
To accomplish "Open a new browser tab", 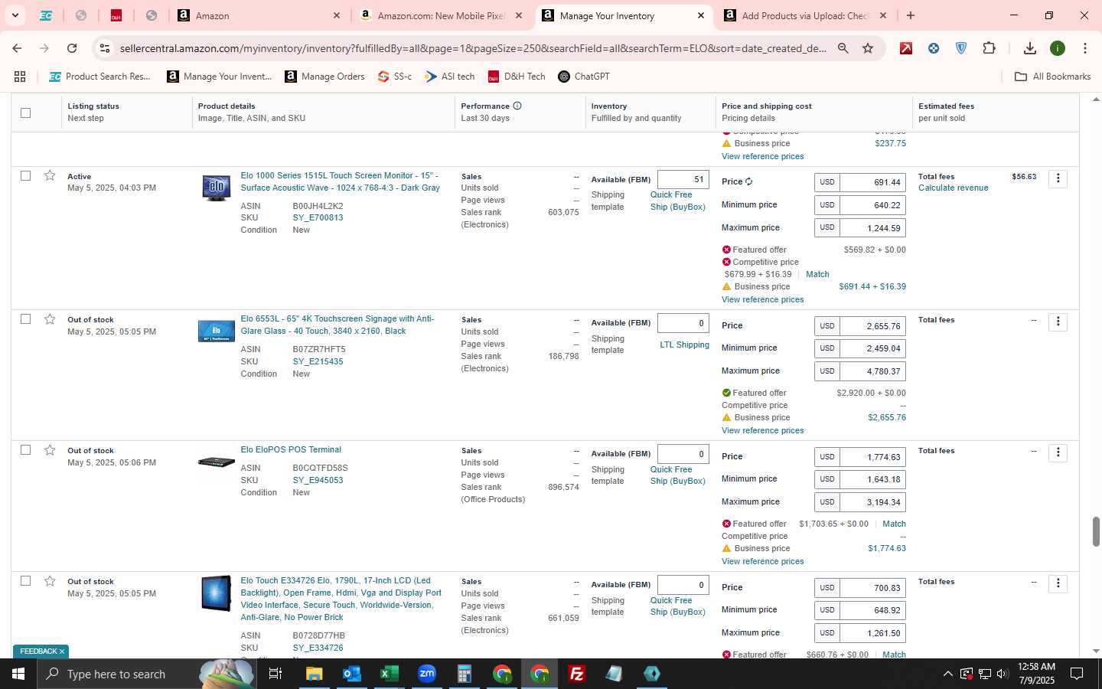I will 911,15.
